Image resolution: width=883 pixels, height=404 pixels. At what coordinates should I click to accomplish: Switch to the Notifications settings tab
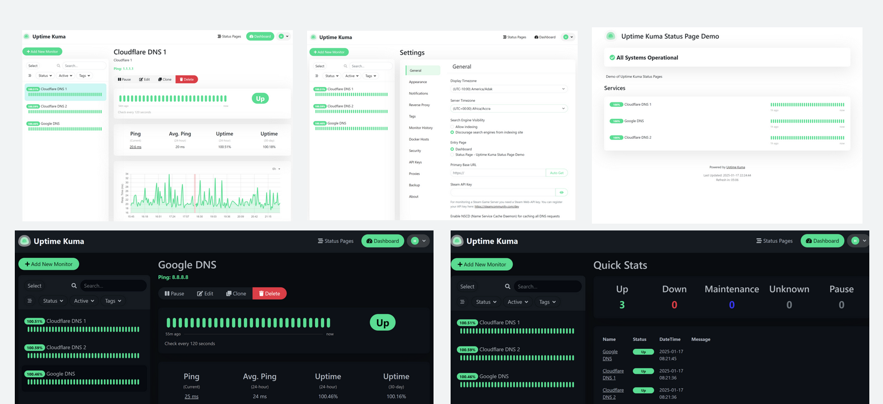tap(418, 93)
